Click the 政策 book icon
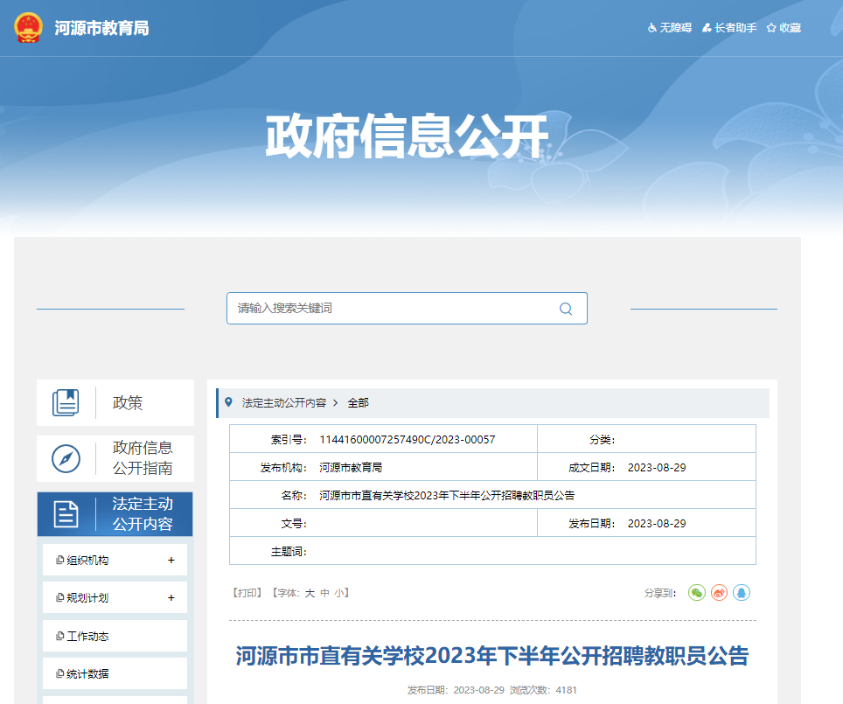The height and width of the screenshot is (704, 843). pyautogui.click(x=66, y=403)
